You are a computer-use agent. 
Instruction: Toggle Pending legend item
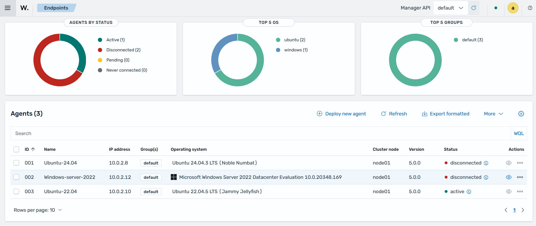coord(113,60)
